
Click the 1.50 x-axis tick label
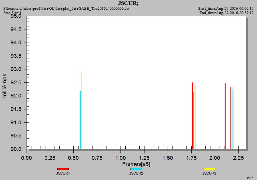(168, 158)
